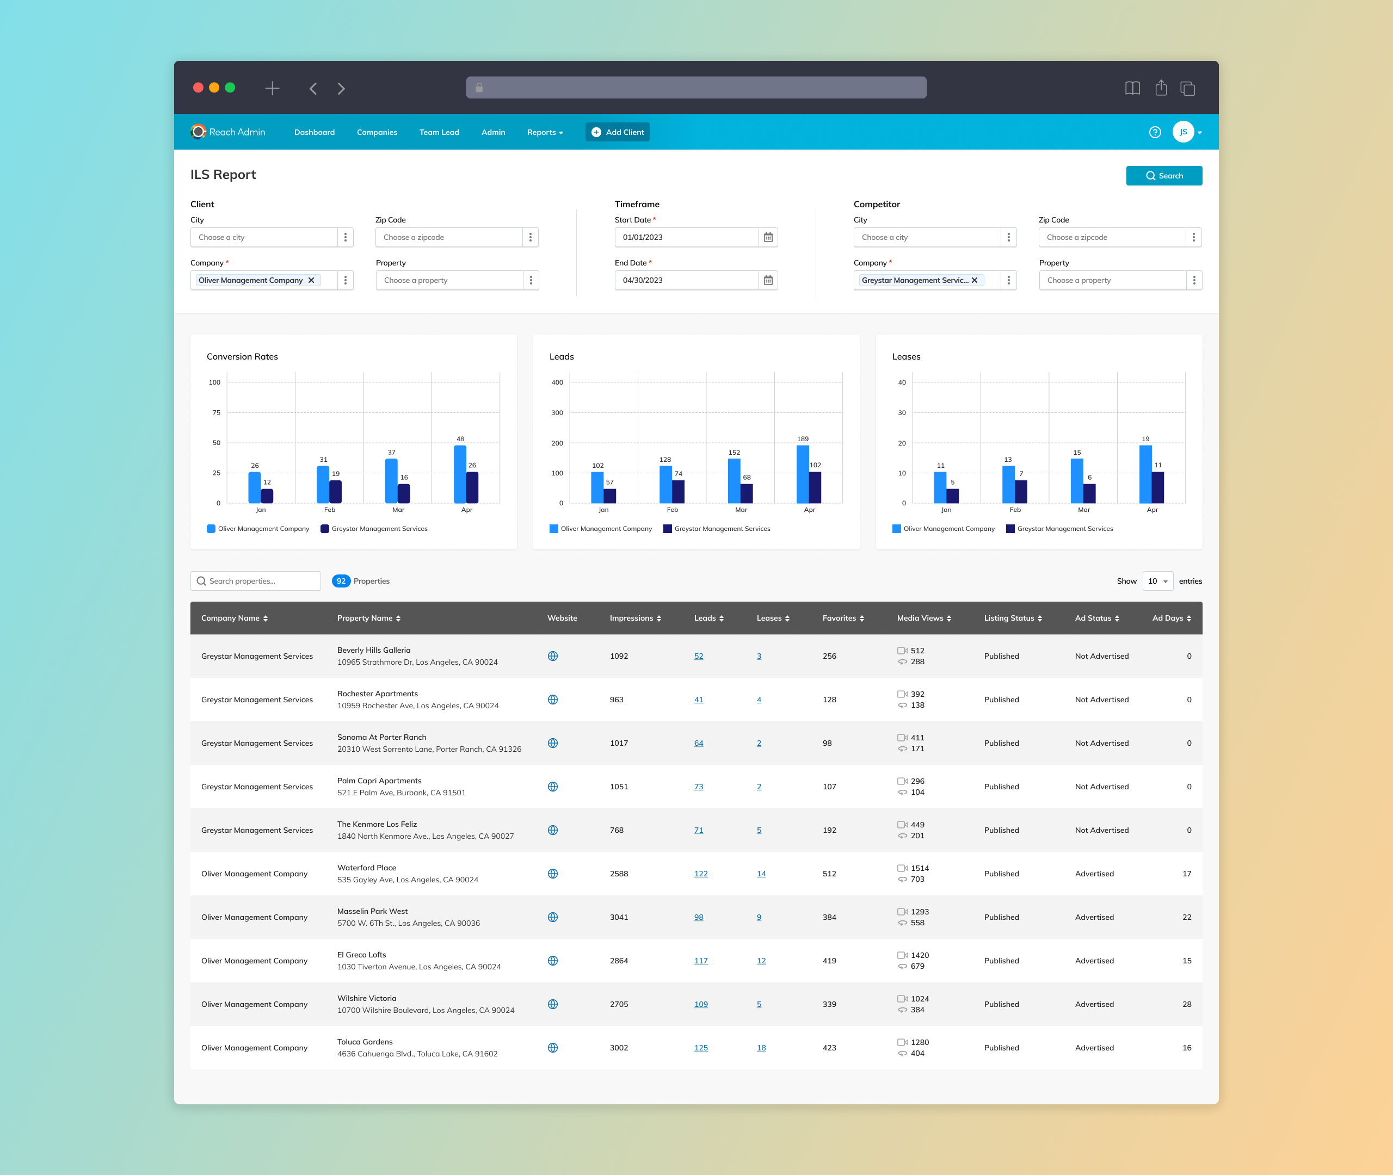Expand the Client City dropdown

click(345, 237)
